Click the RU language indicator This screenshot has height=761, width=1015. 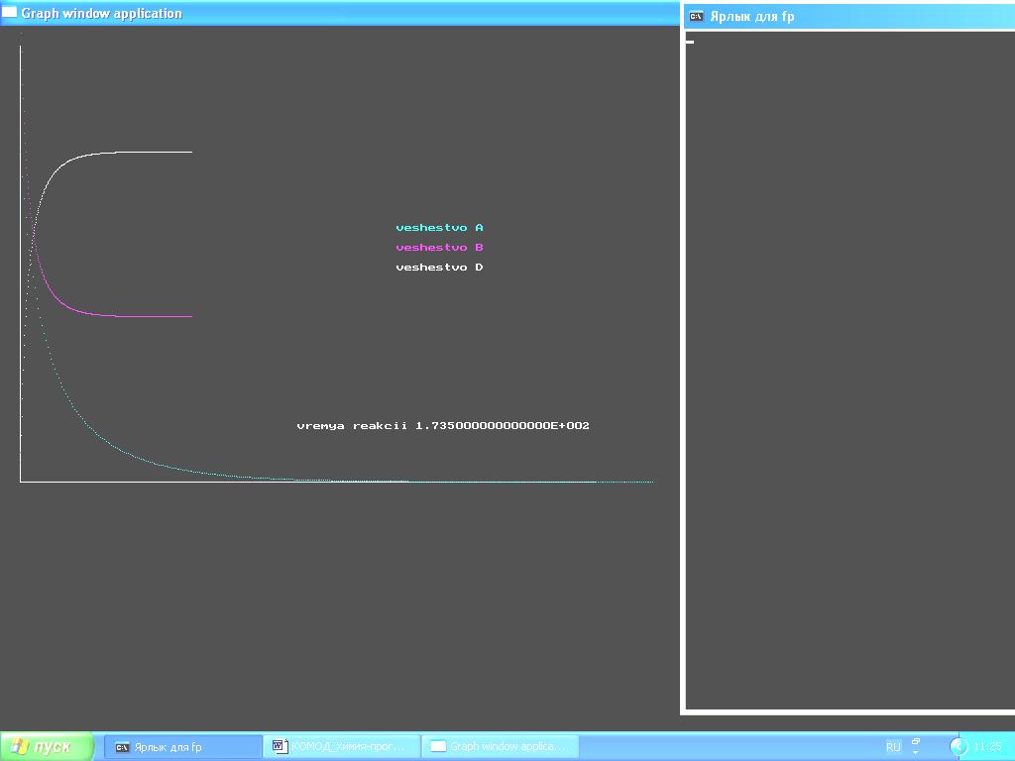coord(893,747)
